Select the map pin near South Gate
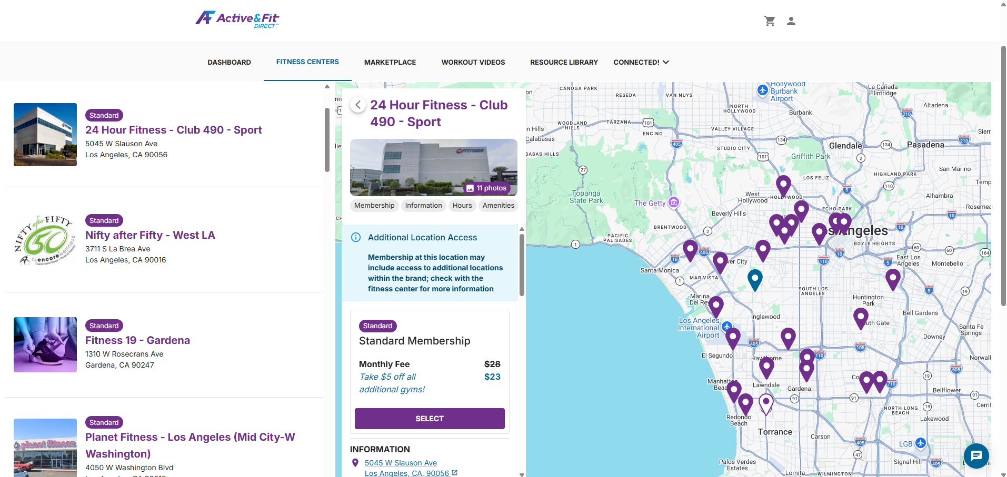The width and height of the screenshot is (1007, 477). point(861,318)
